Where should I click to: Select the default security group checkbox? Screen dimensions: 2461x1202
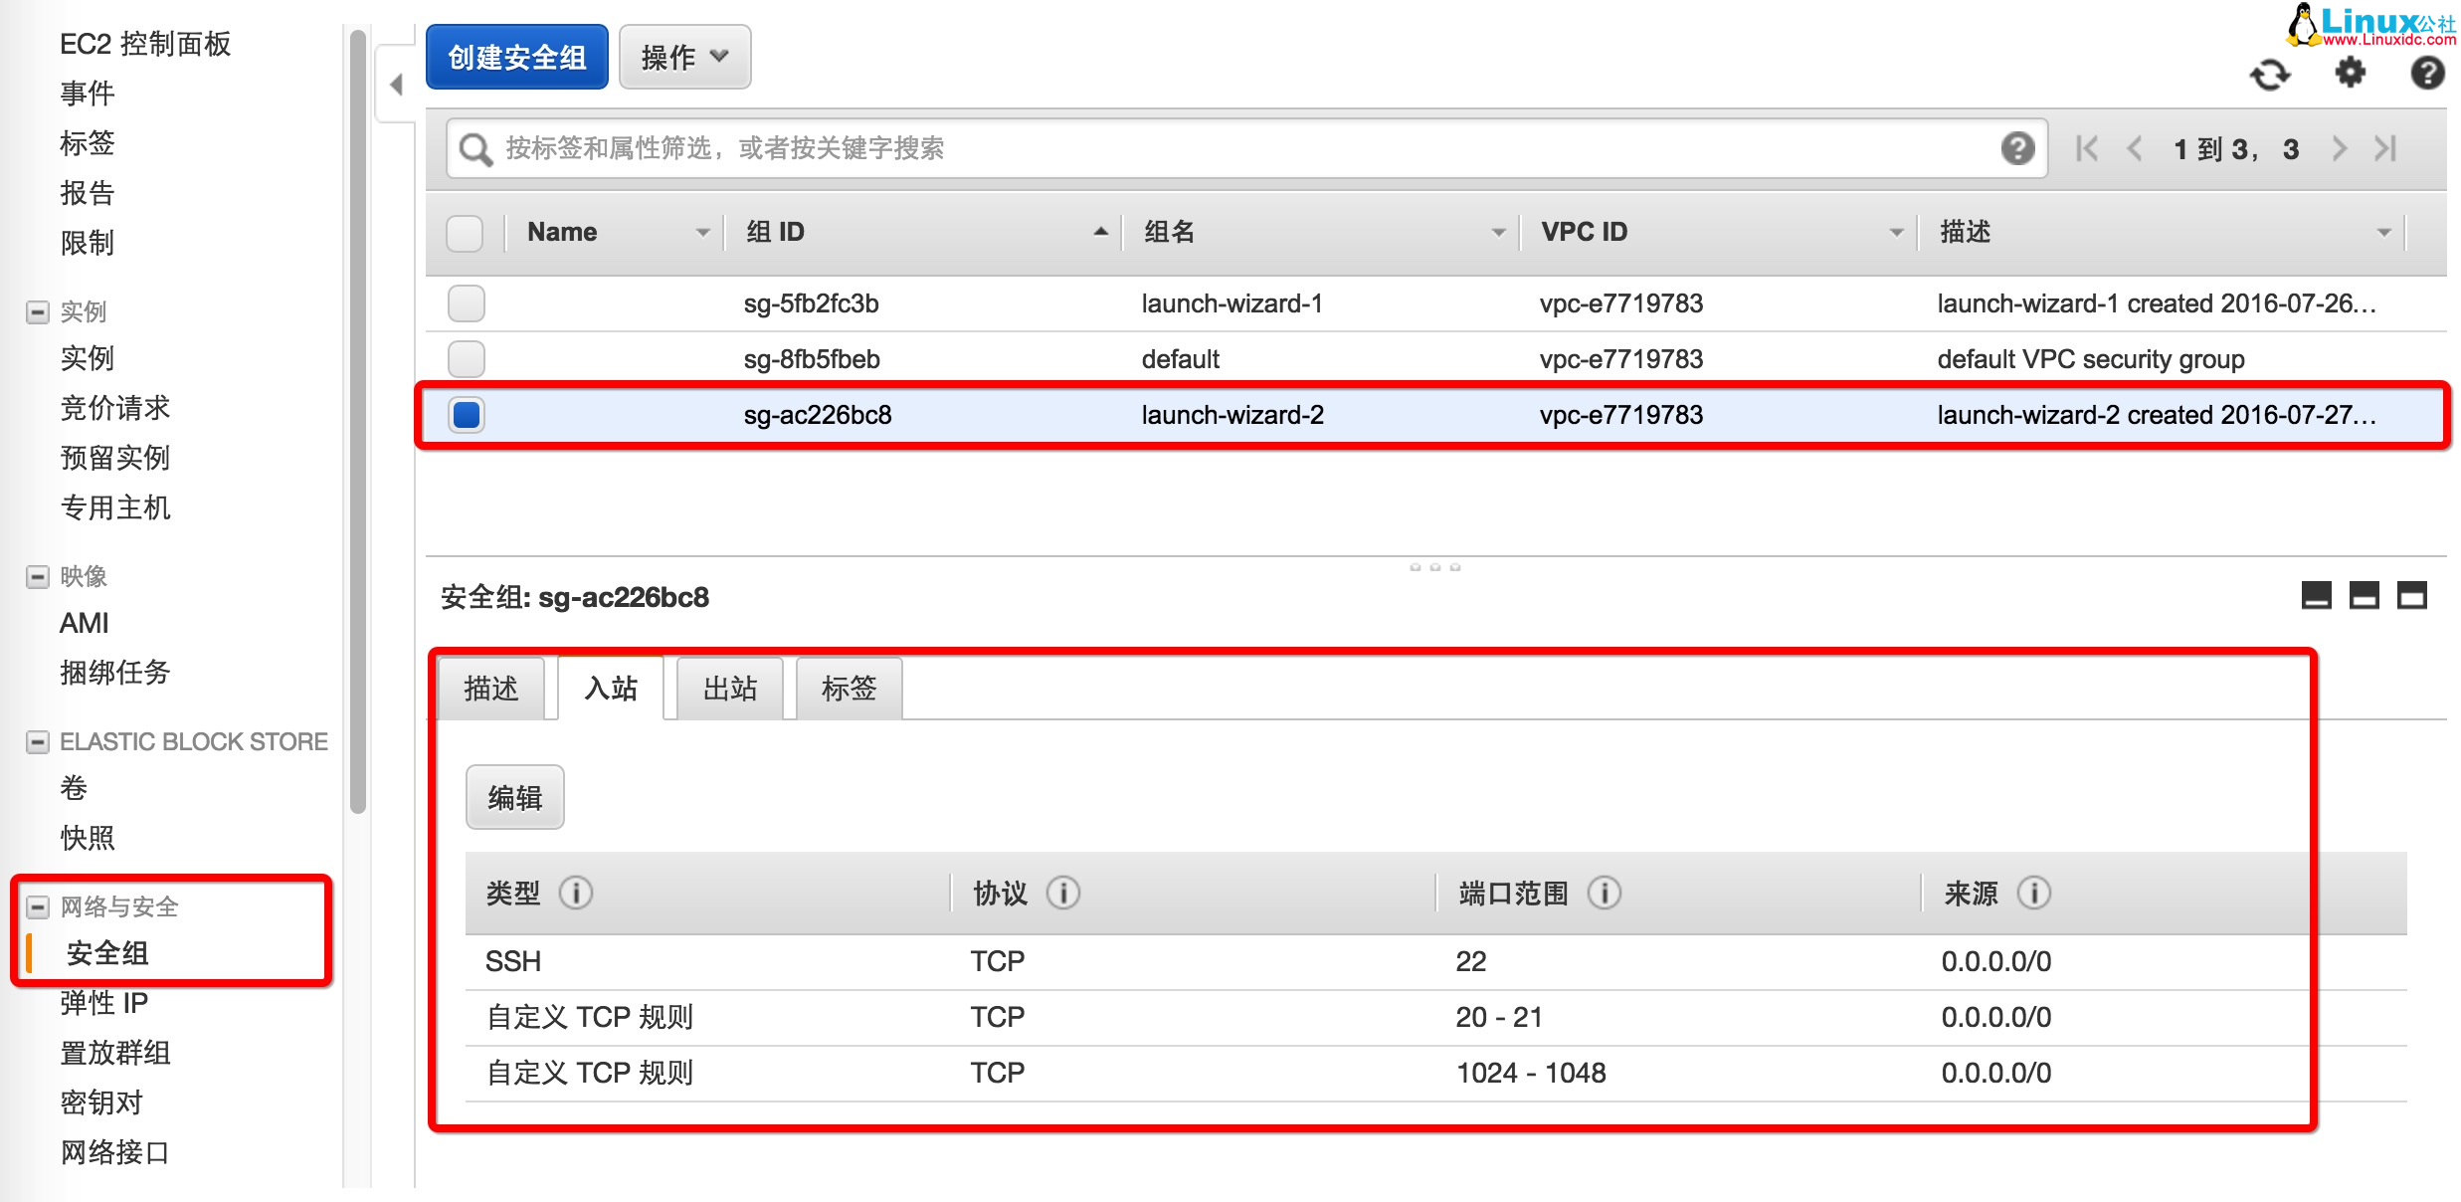click(465, 359)
